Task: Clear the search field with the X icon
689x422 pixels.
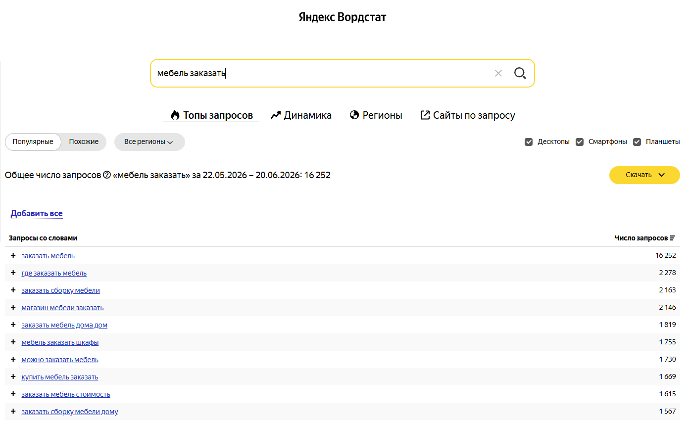Action: (x=498, y=73)
